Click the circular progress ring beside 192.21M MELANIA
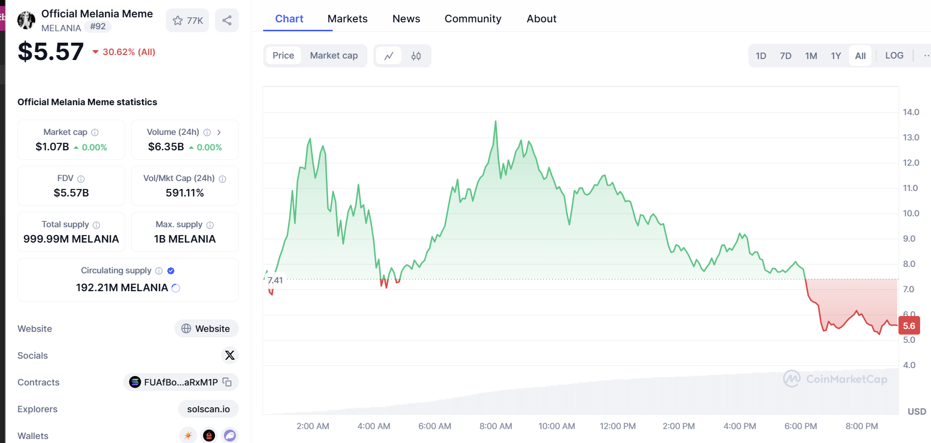The height and width of the screenshot is (443, 931). (176, 288)
